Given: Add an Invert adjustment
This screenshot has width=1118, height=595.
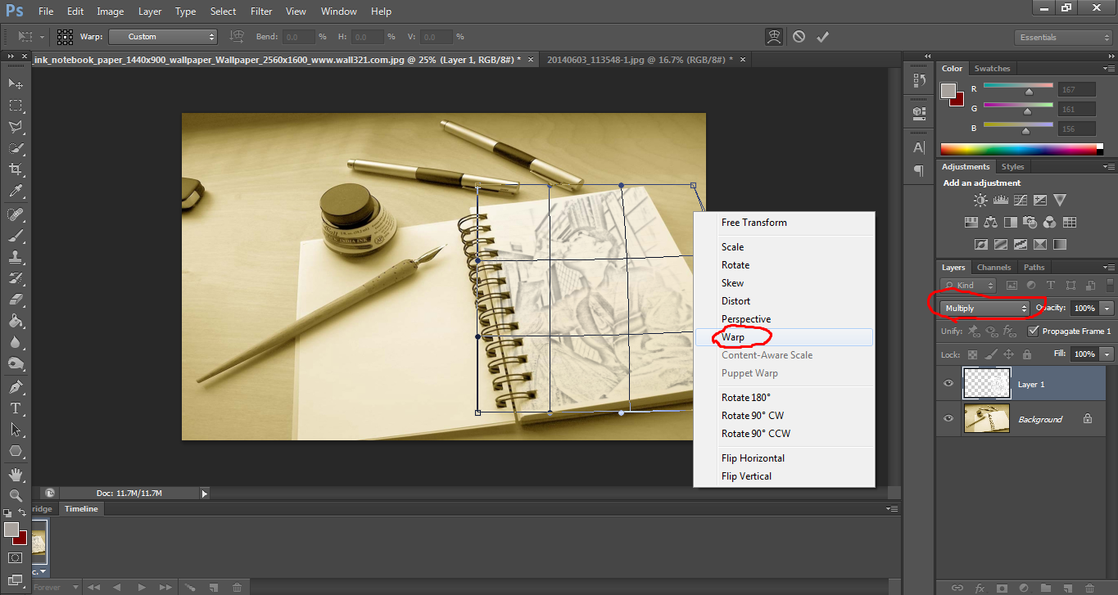Looking at the screenshot, I should [981, 244].
